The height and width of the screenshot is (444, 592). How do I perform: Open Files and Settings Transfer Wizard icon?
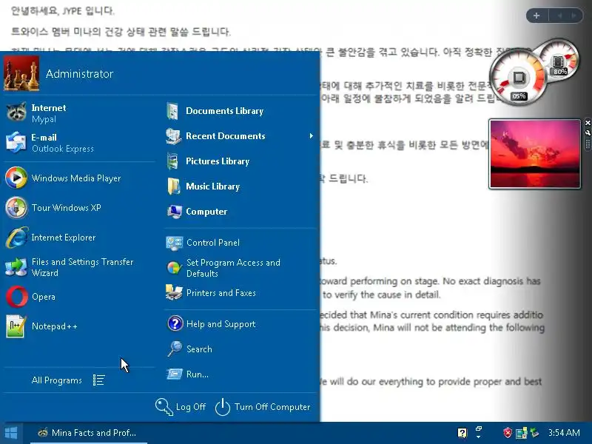[x=16, y=266]
